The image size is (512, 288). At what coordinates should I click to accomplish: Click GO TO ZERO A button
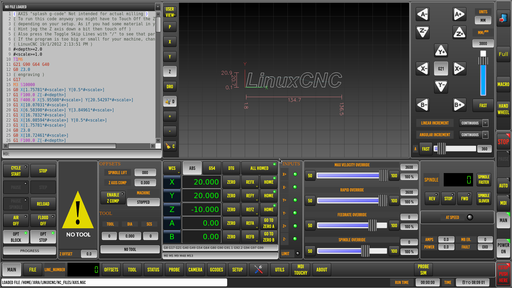[269, 223]
